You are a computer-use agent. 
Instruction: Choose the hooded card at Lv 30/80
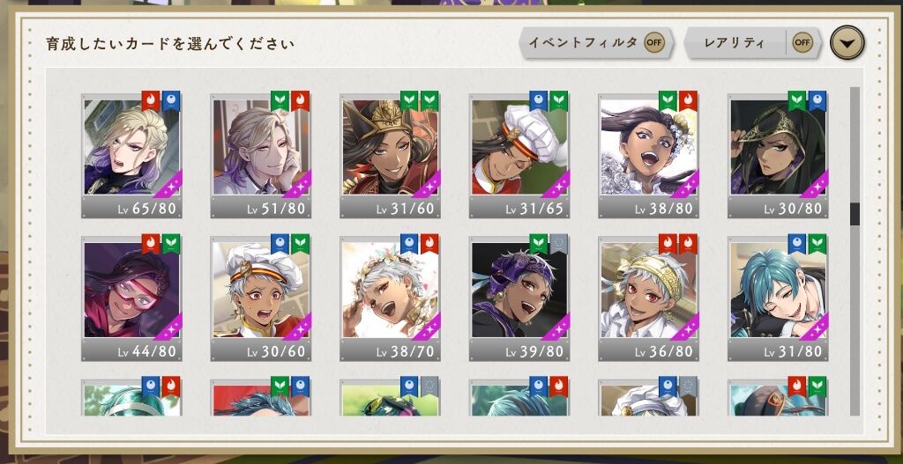coord(778,156)
